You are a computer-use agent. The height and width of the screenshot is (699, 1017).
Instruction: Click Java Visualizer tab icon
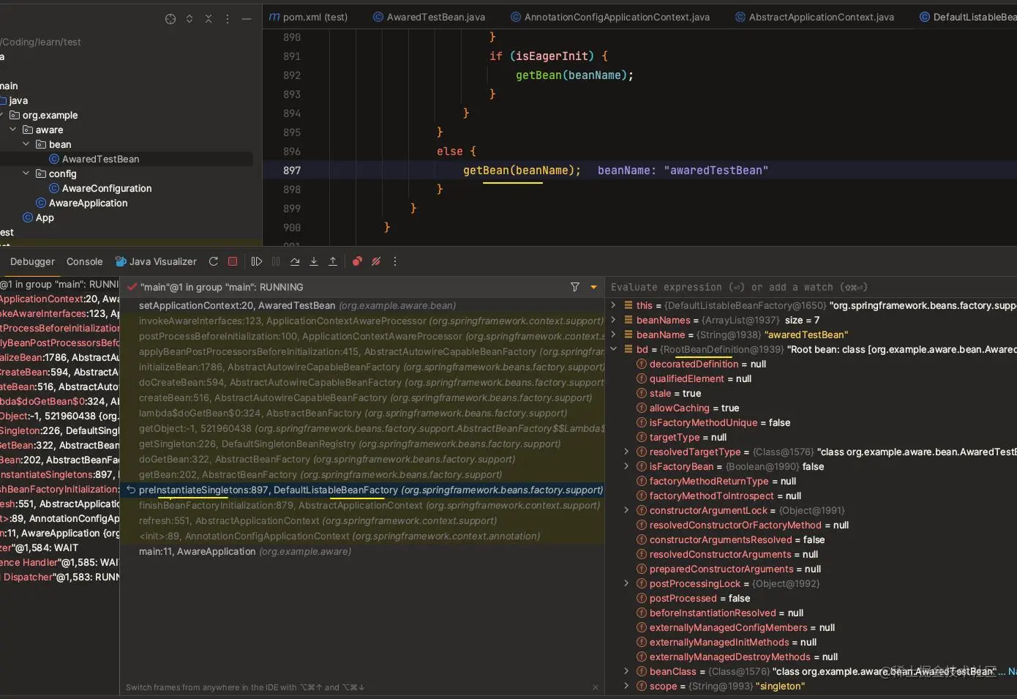(121, 261)
